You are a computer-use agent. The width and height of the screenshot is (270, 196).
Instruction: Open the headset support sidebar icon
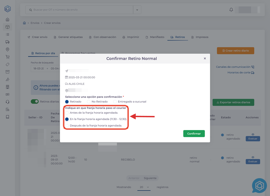coord(8,102)
